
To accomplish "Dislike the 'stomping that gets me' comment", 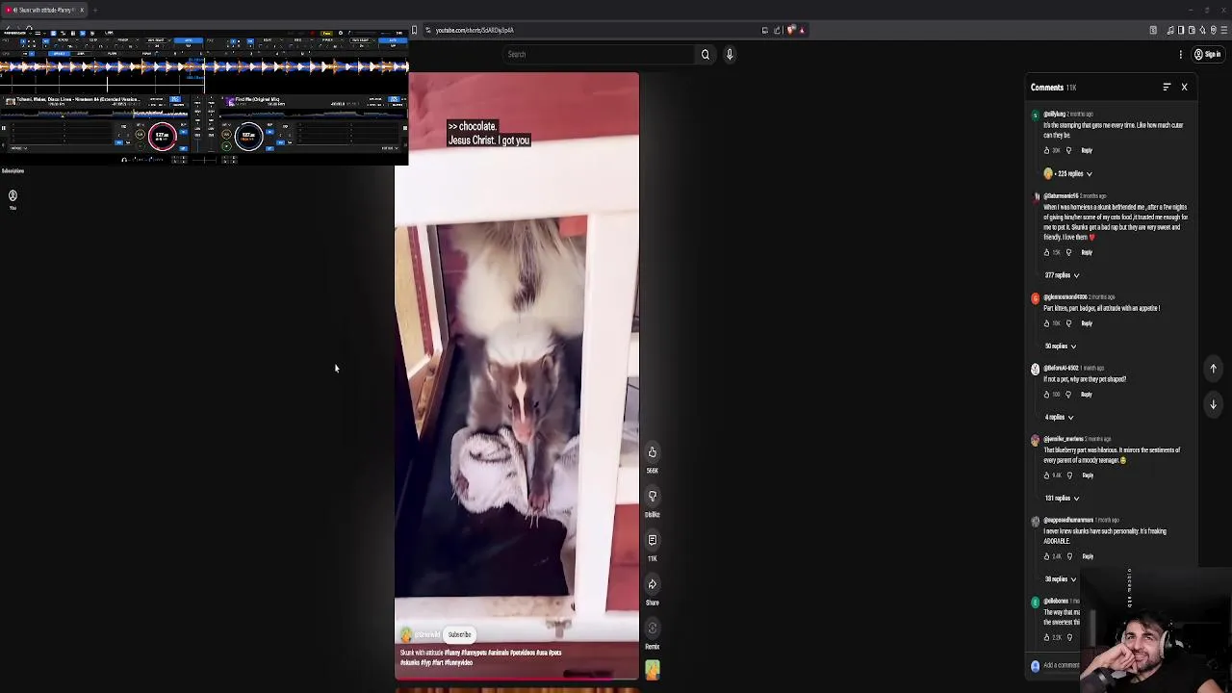I will click(x=1068, y=151).
